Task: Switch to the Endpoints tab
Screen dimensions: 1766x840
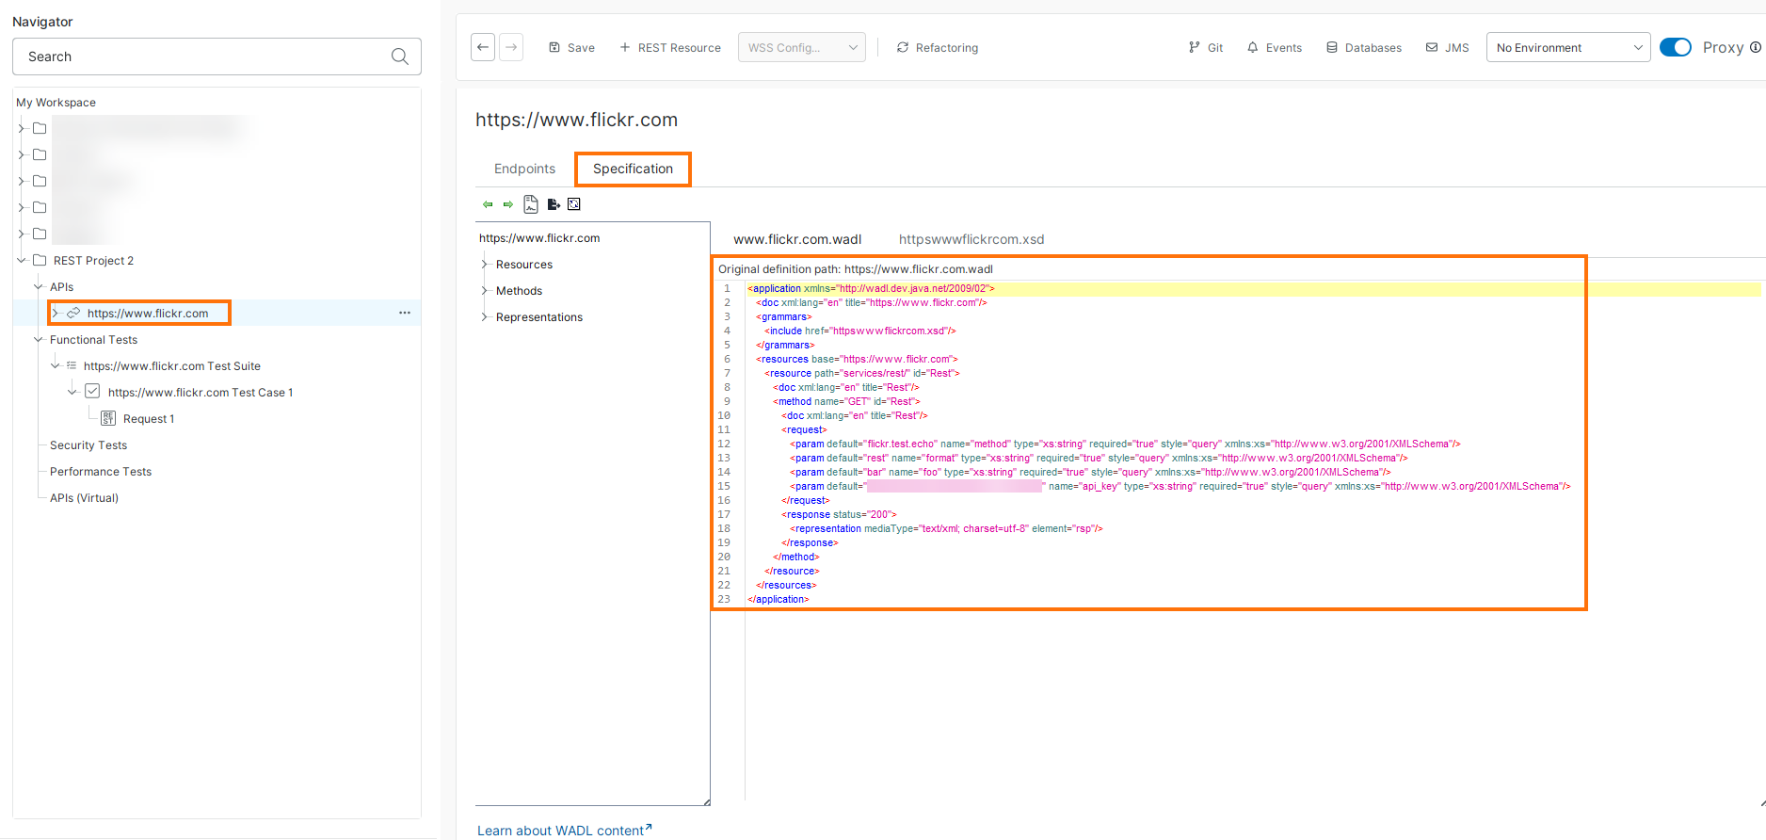Action: pos(524,169)
